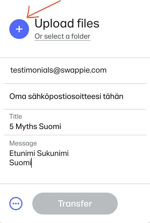Click the 'Etunimi Sukunimi' line in the message

point(39,153)
